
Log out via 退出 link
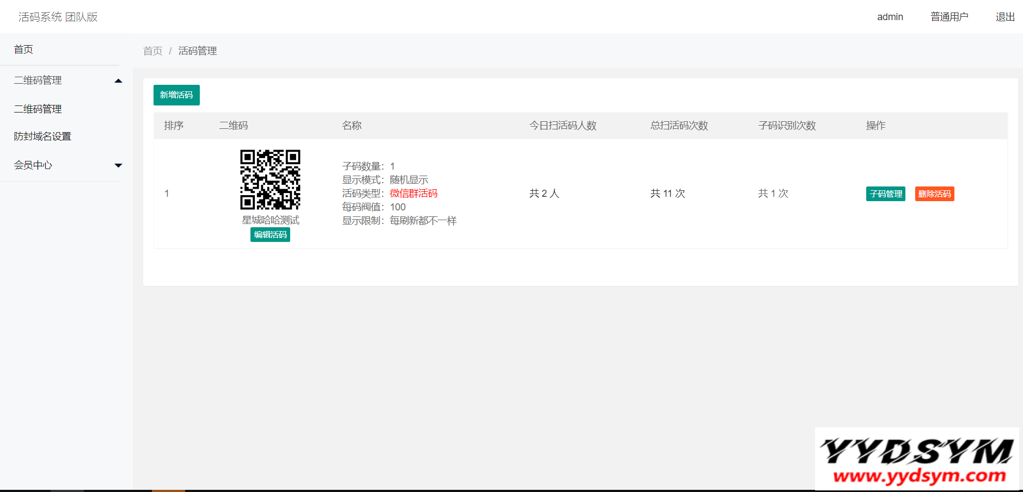(1004, 17)
